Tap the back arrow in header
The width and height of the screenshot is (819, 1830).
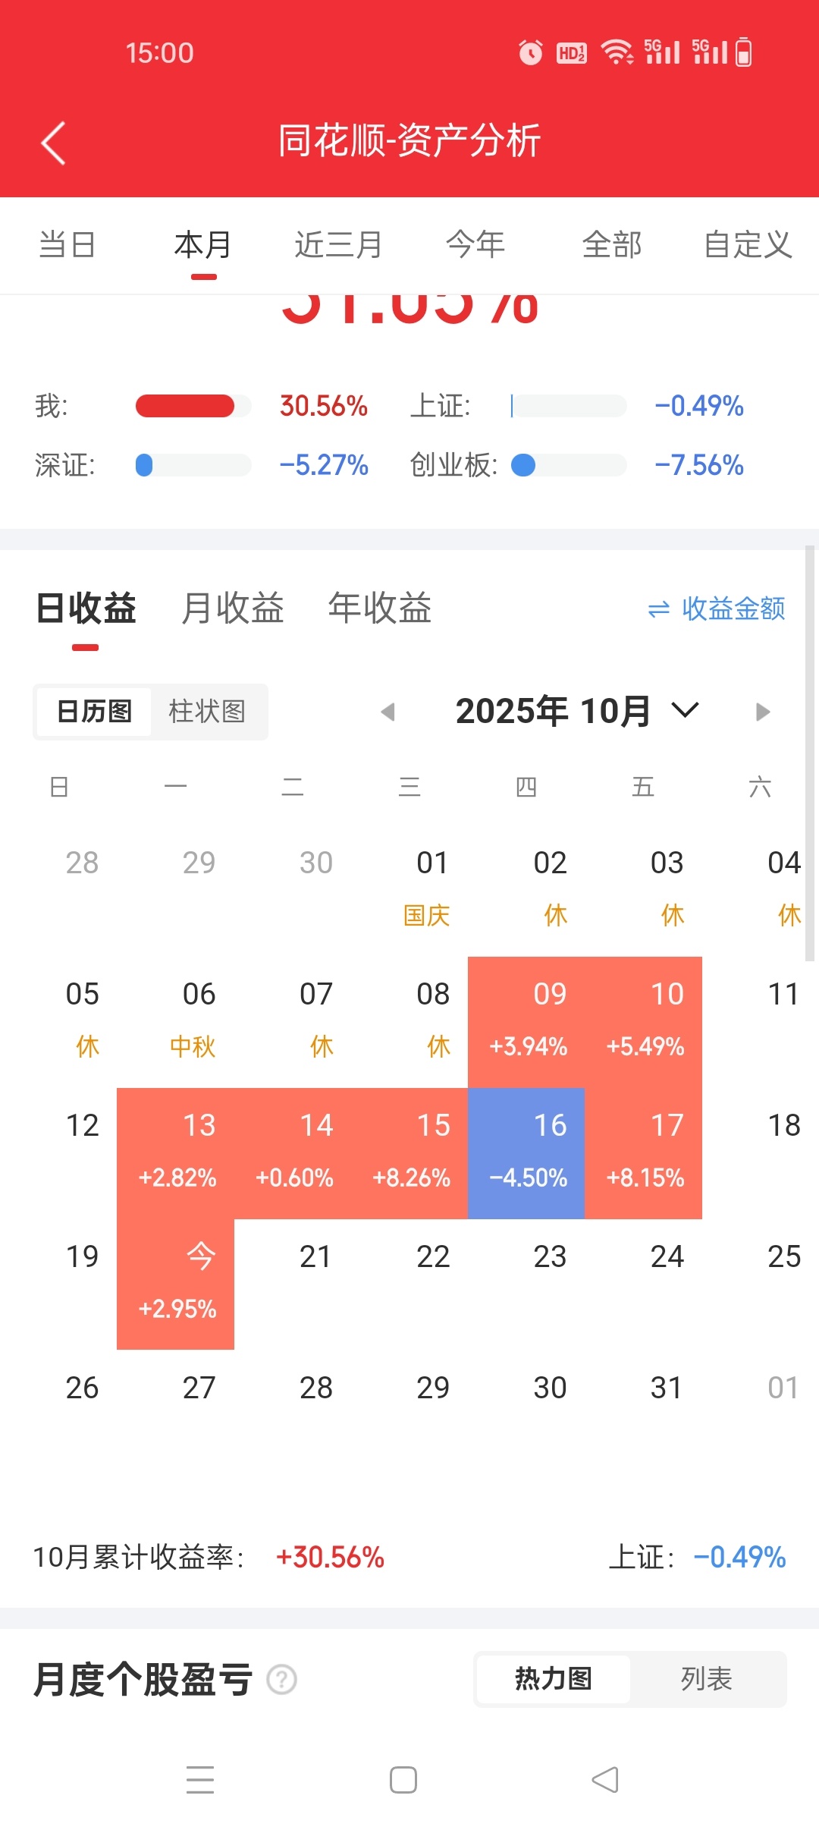pos(53,143)
